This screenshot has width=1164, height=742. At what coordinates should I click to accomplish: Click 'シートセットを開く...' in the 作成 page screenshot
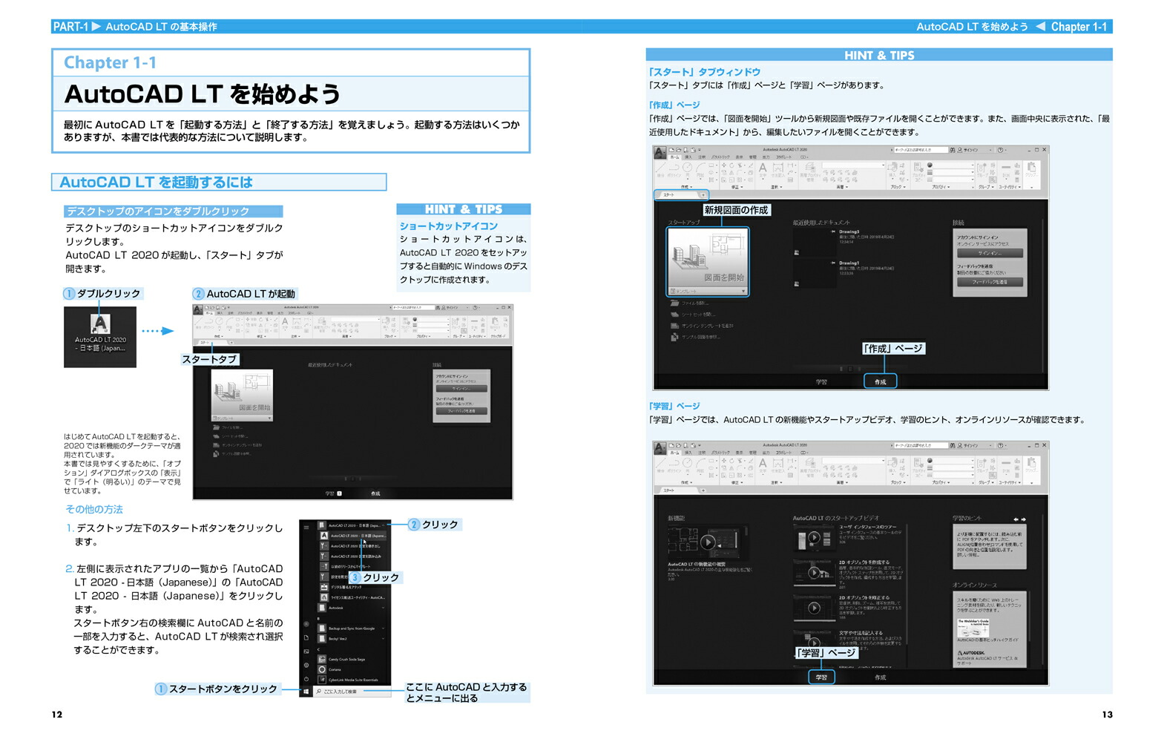click(x=693, y=315)
